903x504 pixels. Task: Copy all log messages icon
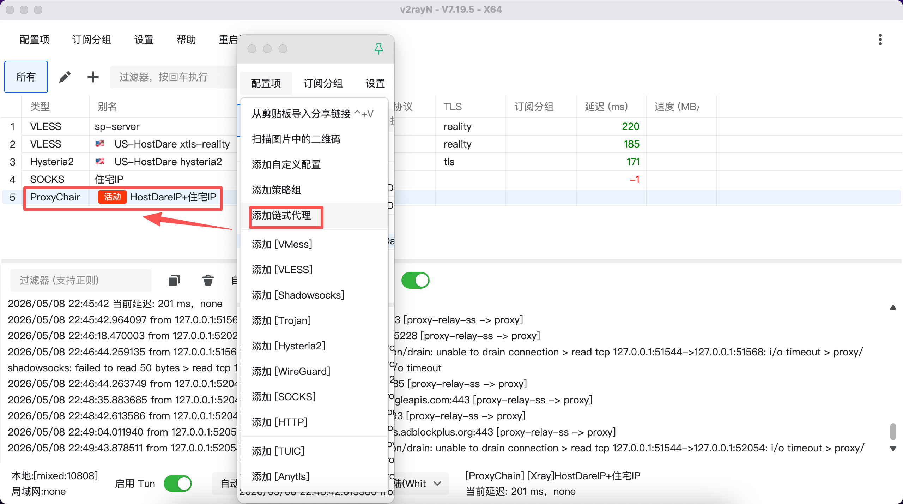(x=174, y=280)
